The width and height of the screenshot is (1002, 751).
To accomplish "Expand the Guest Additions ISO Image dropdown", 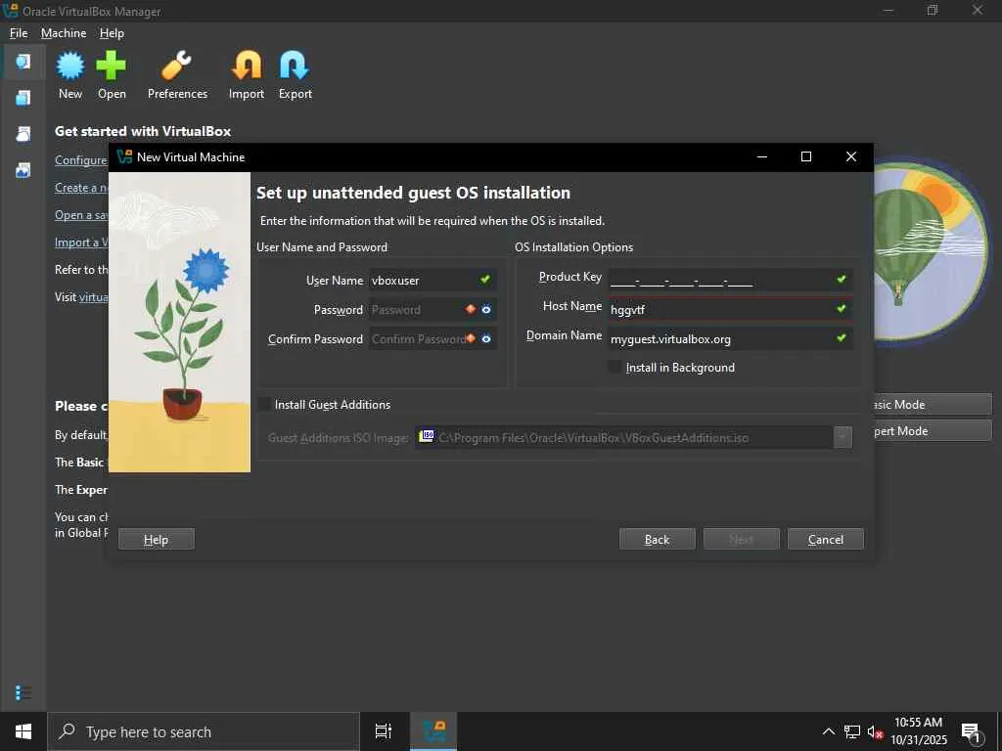I will click(x=843, y=437).
